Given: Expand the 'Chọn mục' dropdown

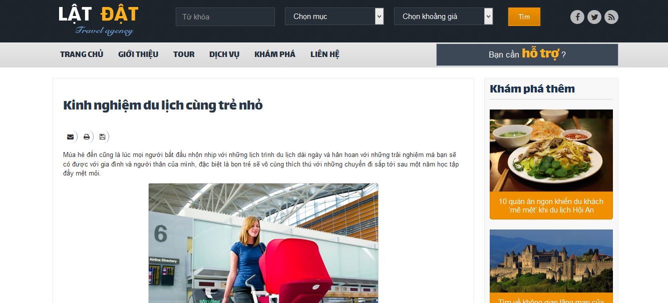Looking at the screenshot, I should click(x=334, y=16).
